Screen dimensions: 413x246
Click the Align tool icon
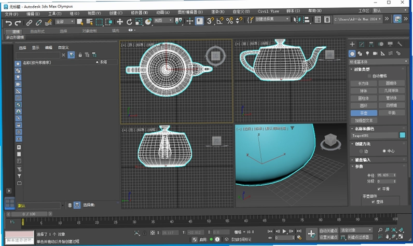tap(306, 20)
